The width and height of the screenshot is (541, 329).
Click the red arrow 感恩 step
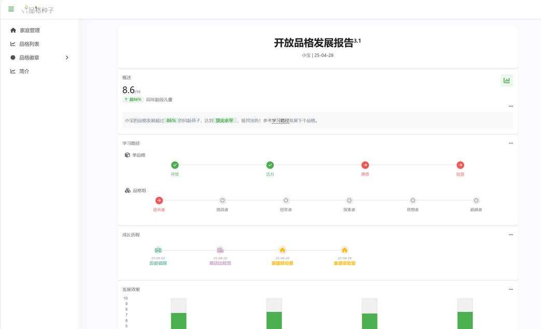pyautogui.click(x=365, y=165)
